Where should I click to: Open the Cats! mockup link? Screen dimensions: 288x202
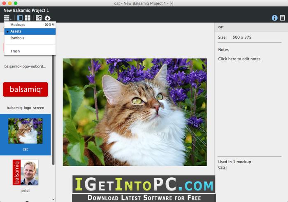coord(223,167)
